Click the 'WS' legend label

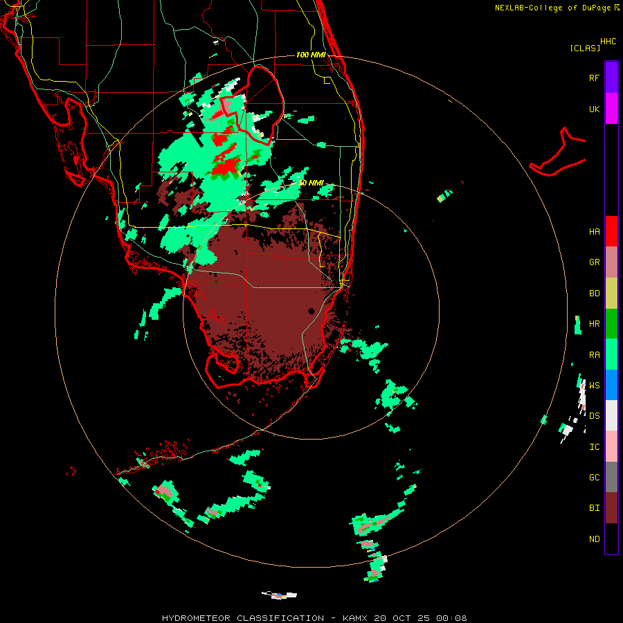click(x=594, y=385)
